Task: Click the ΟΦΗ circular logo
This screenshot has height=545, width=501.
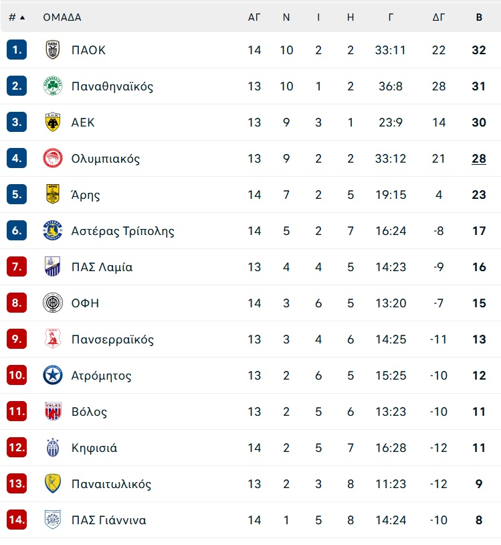Action: tap(53, 303)
